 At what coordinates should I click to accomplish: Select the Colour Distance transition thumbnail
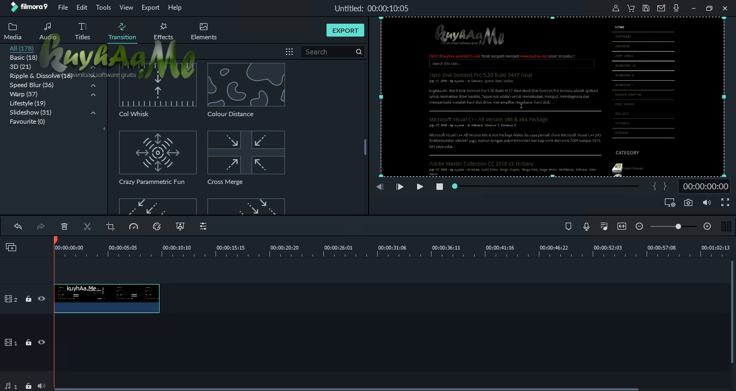246,84
